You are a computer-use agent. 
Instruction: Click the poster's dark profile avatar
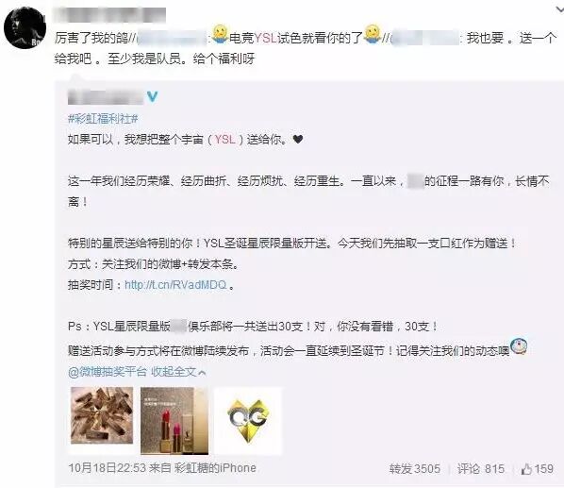(x=25, y=27)
